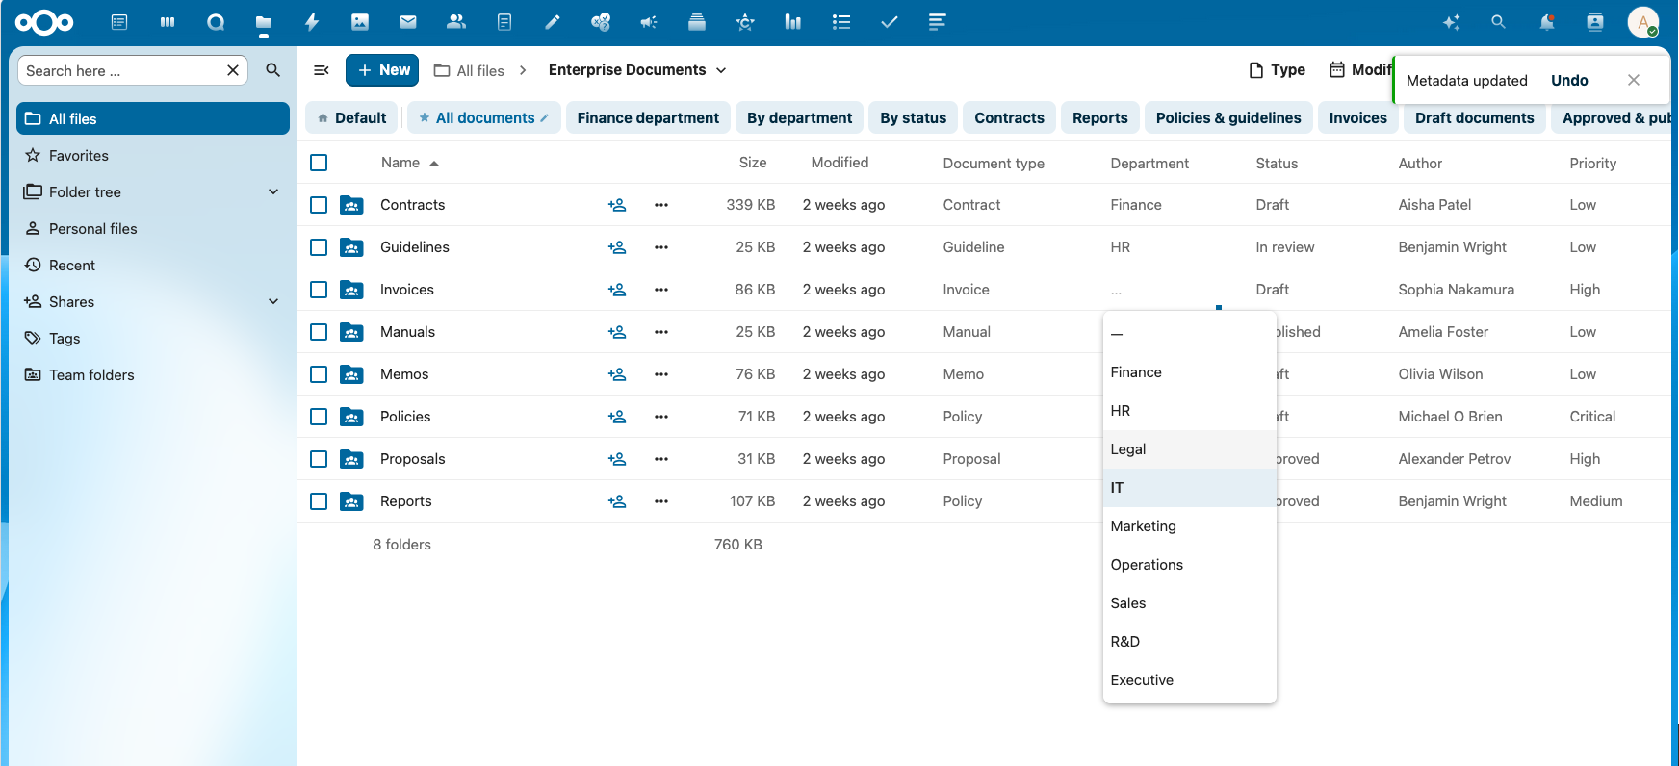Viewport: 1679px width, 766px height.
Task: Open the notifications bell
Action: pyautogui.click(x=1547, y=22)
